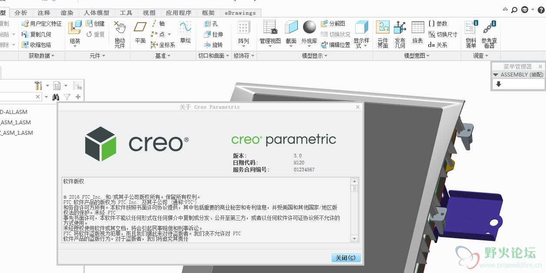Viewport: 546px width, 273px height.
Task: Click the 切换尺寸 switch dimensions tool
Action: coord(443,34)
